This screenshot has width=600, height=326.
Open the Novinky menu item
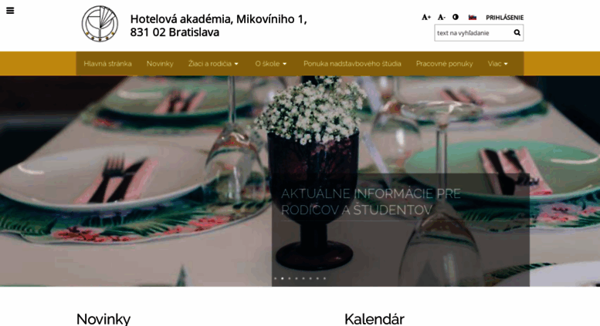pos(160,64)
